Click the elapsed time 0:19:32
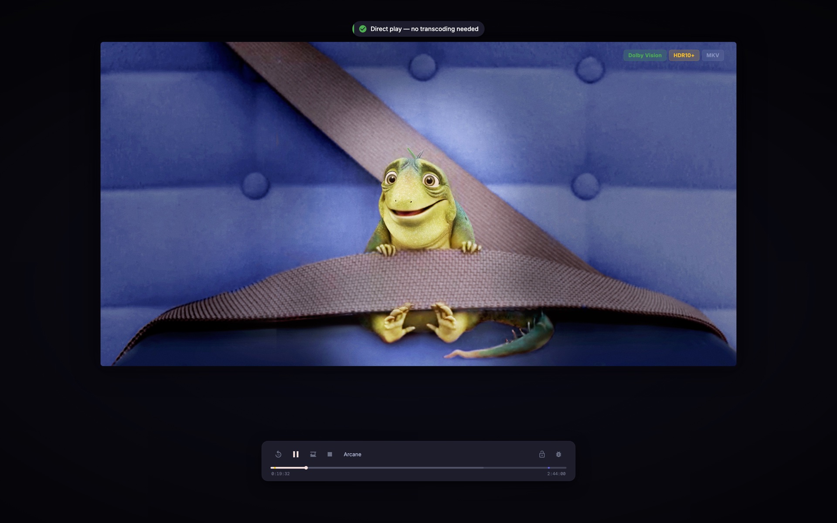This screenshot has height=523, width=837. pos(280,474)
